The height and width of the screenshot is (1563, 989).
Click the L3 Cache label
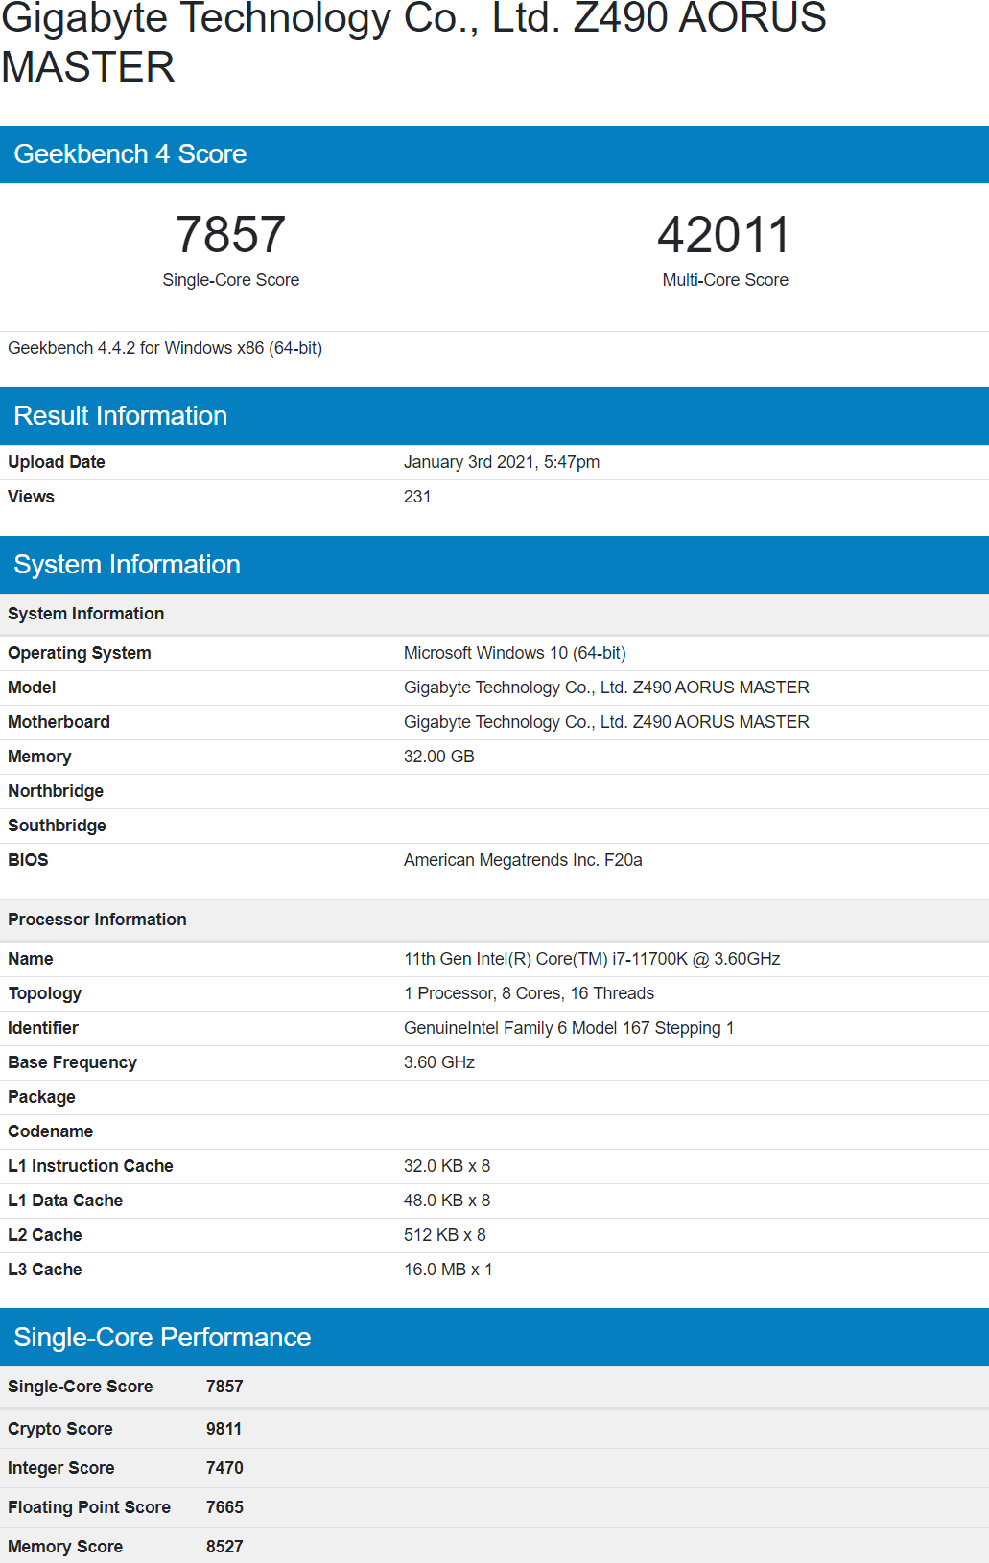pos(45,1270)
